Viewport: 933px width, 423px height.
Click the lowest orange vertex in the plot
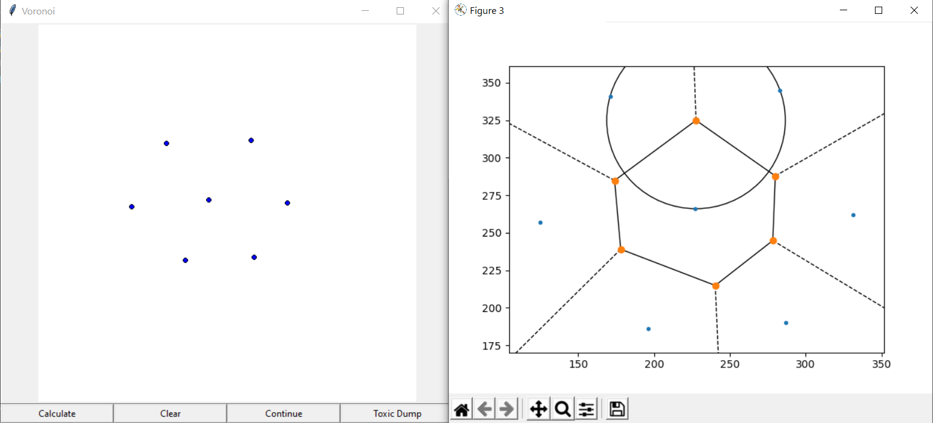[x=716, y=286]
